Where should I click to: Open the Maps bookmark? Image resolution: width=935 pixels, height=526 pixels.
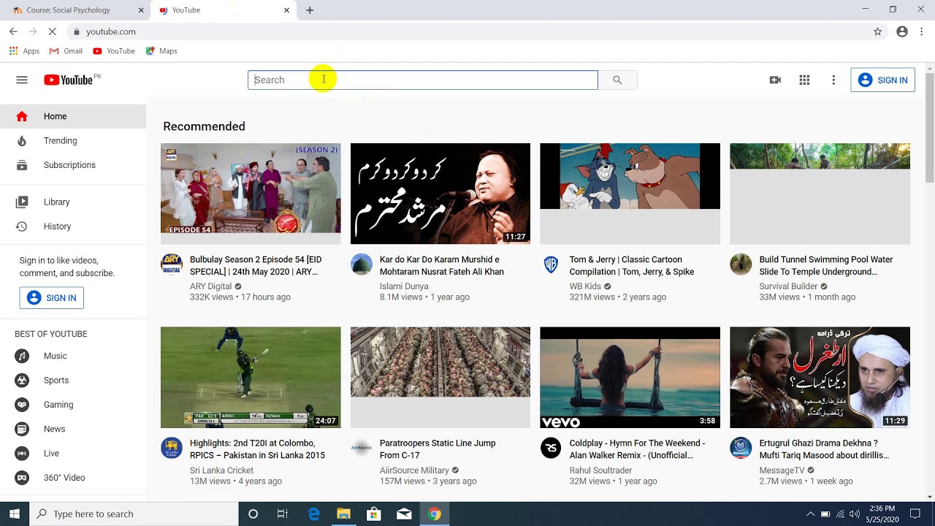(161, 51)
